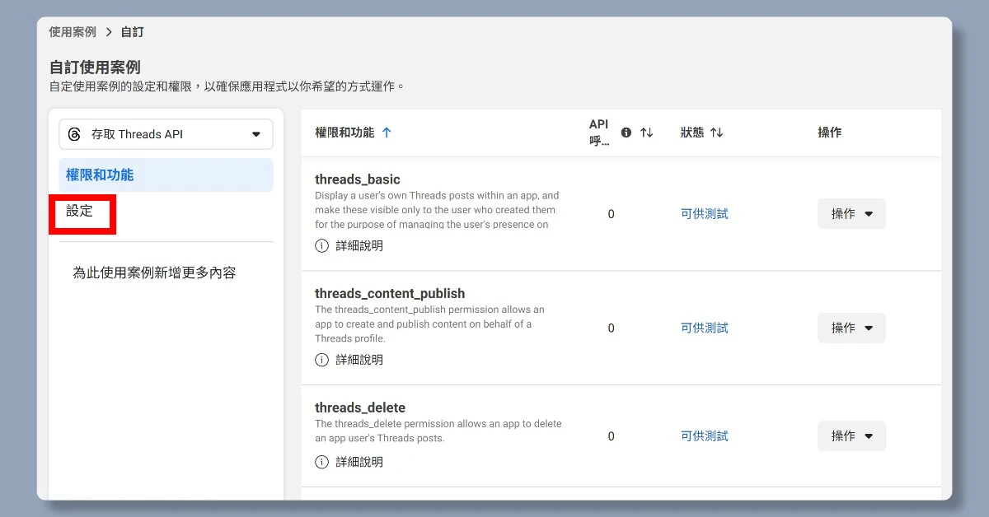The height and width of the screenshot is (517, 989).
Task: Click 可供測試 status for threads_content_publish
Action: point(705,328)
